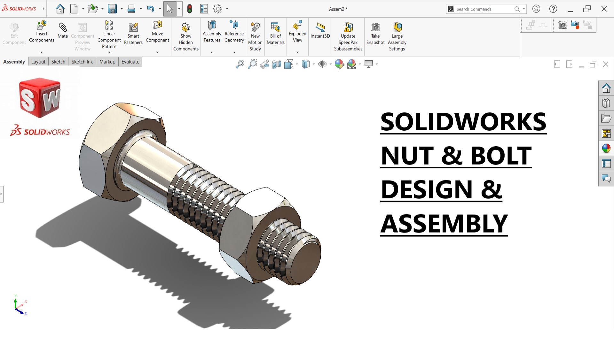The height and width of the screenshot is (345, 614).
Task: Expand Exploded View dropdown arrow
Action: [x=297, y=52]
